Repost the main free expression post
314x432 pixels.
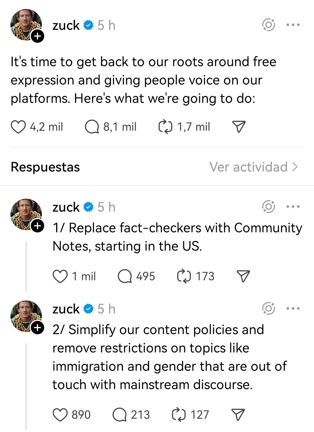coord(165,127)
